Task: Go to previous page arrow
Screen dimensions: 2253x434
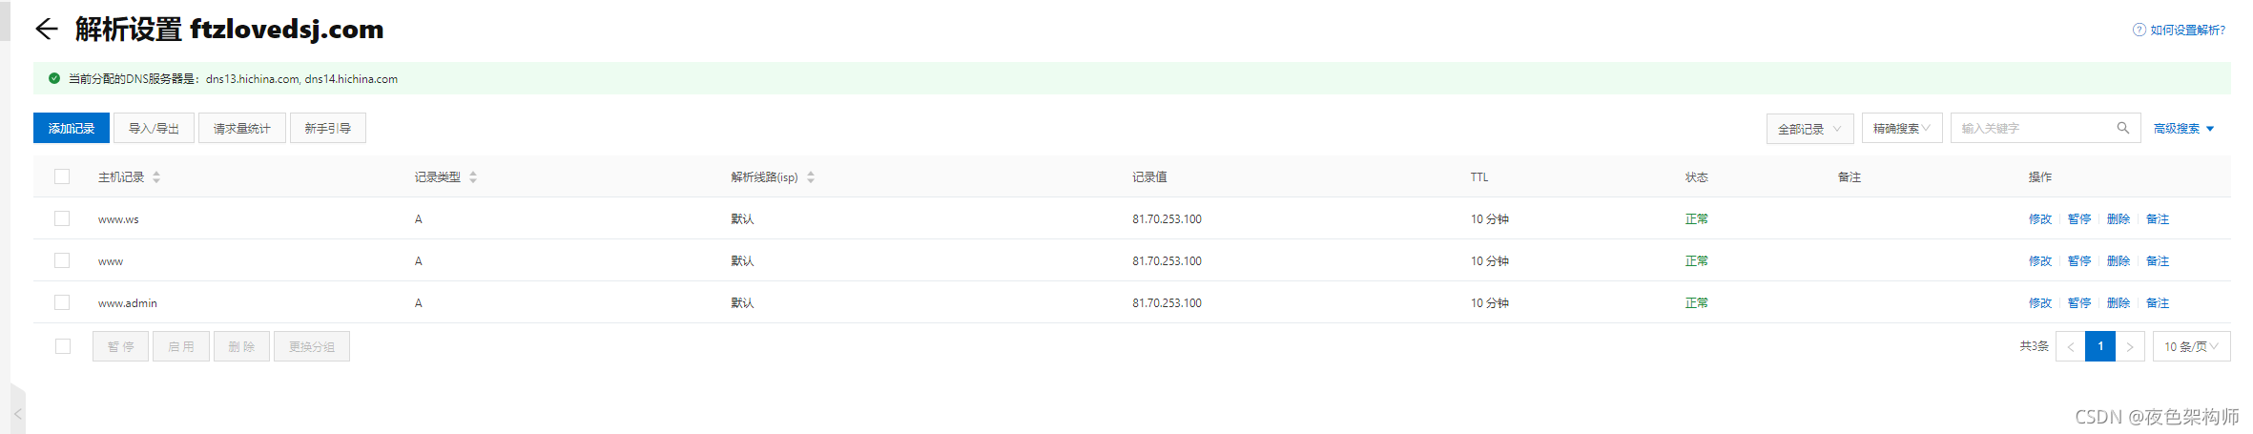Action: (2071, 346)
